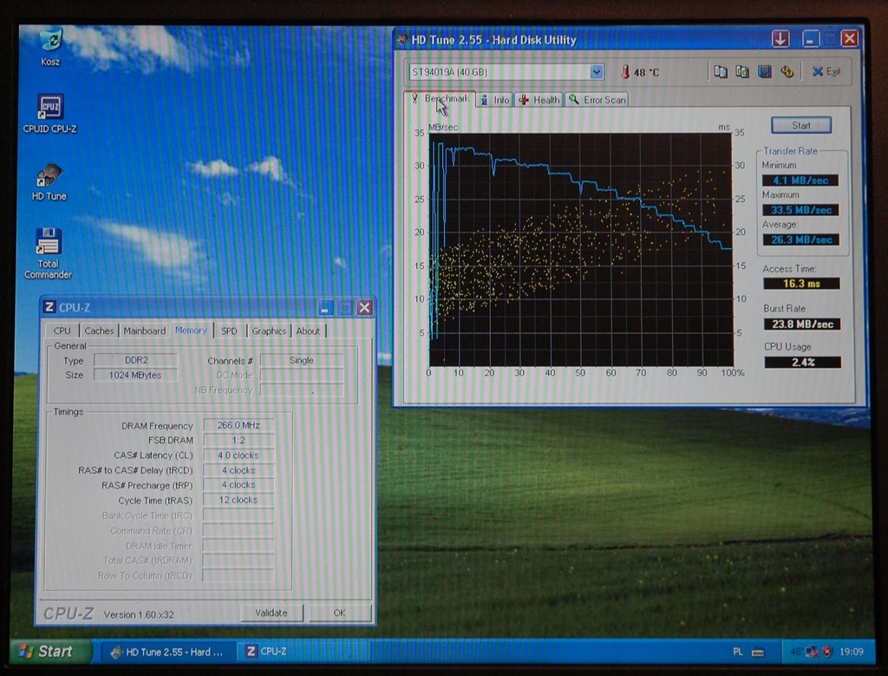Click the thermometer temperature icon in HD Tune
This screenshot has width=888, height=676.
click(625, 72)
